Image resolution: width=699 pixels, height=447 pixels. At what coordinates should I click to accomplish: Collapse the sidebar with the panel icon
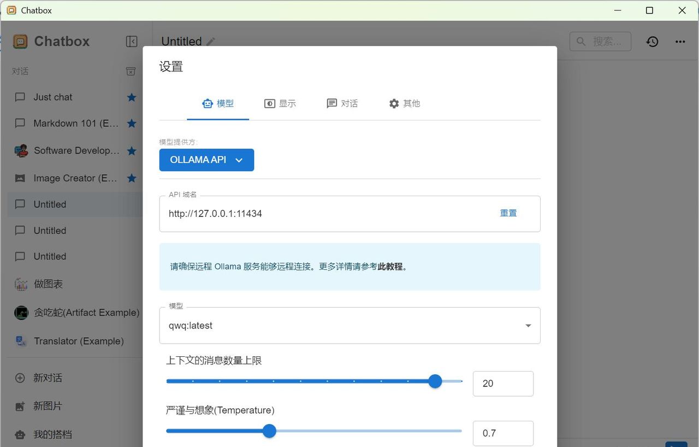[132, 41]
